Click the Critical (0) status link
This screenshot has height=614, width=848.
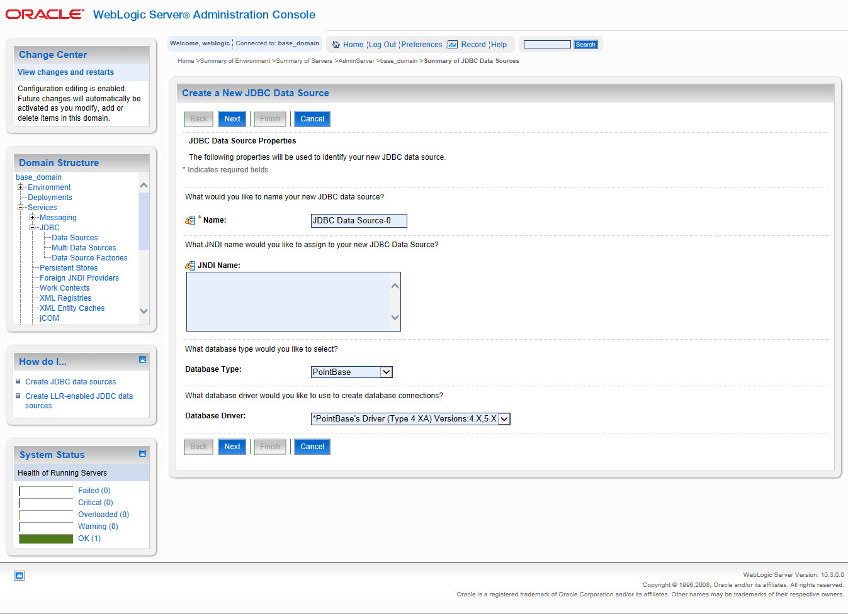coord(96,503)
